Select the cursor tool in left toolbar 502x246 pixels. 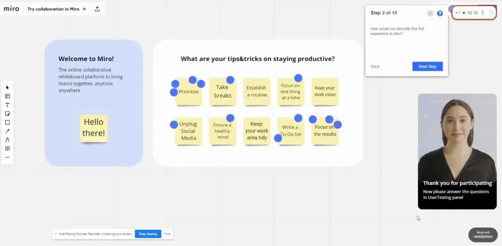point(7,87)
